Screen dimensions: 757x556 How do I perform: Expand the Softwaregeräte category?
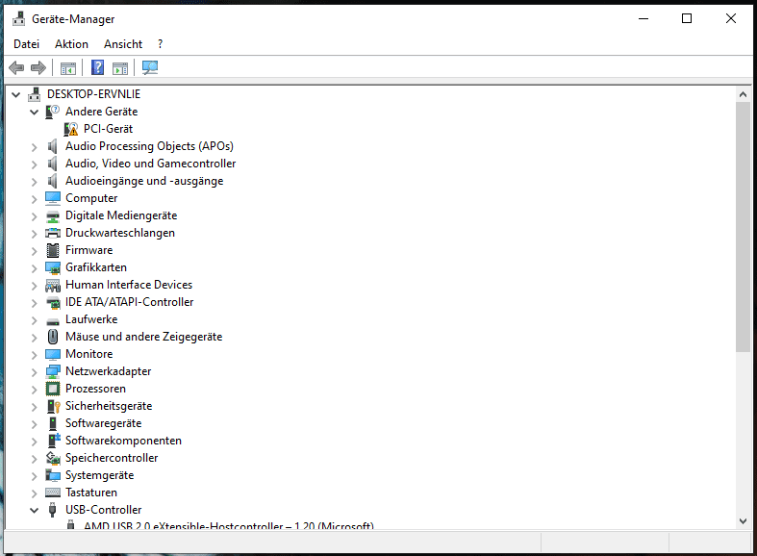(x=34, y=424)
